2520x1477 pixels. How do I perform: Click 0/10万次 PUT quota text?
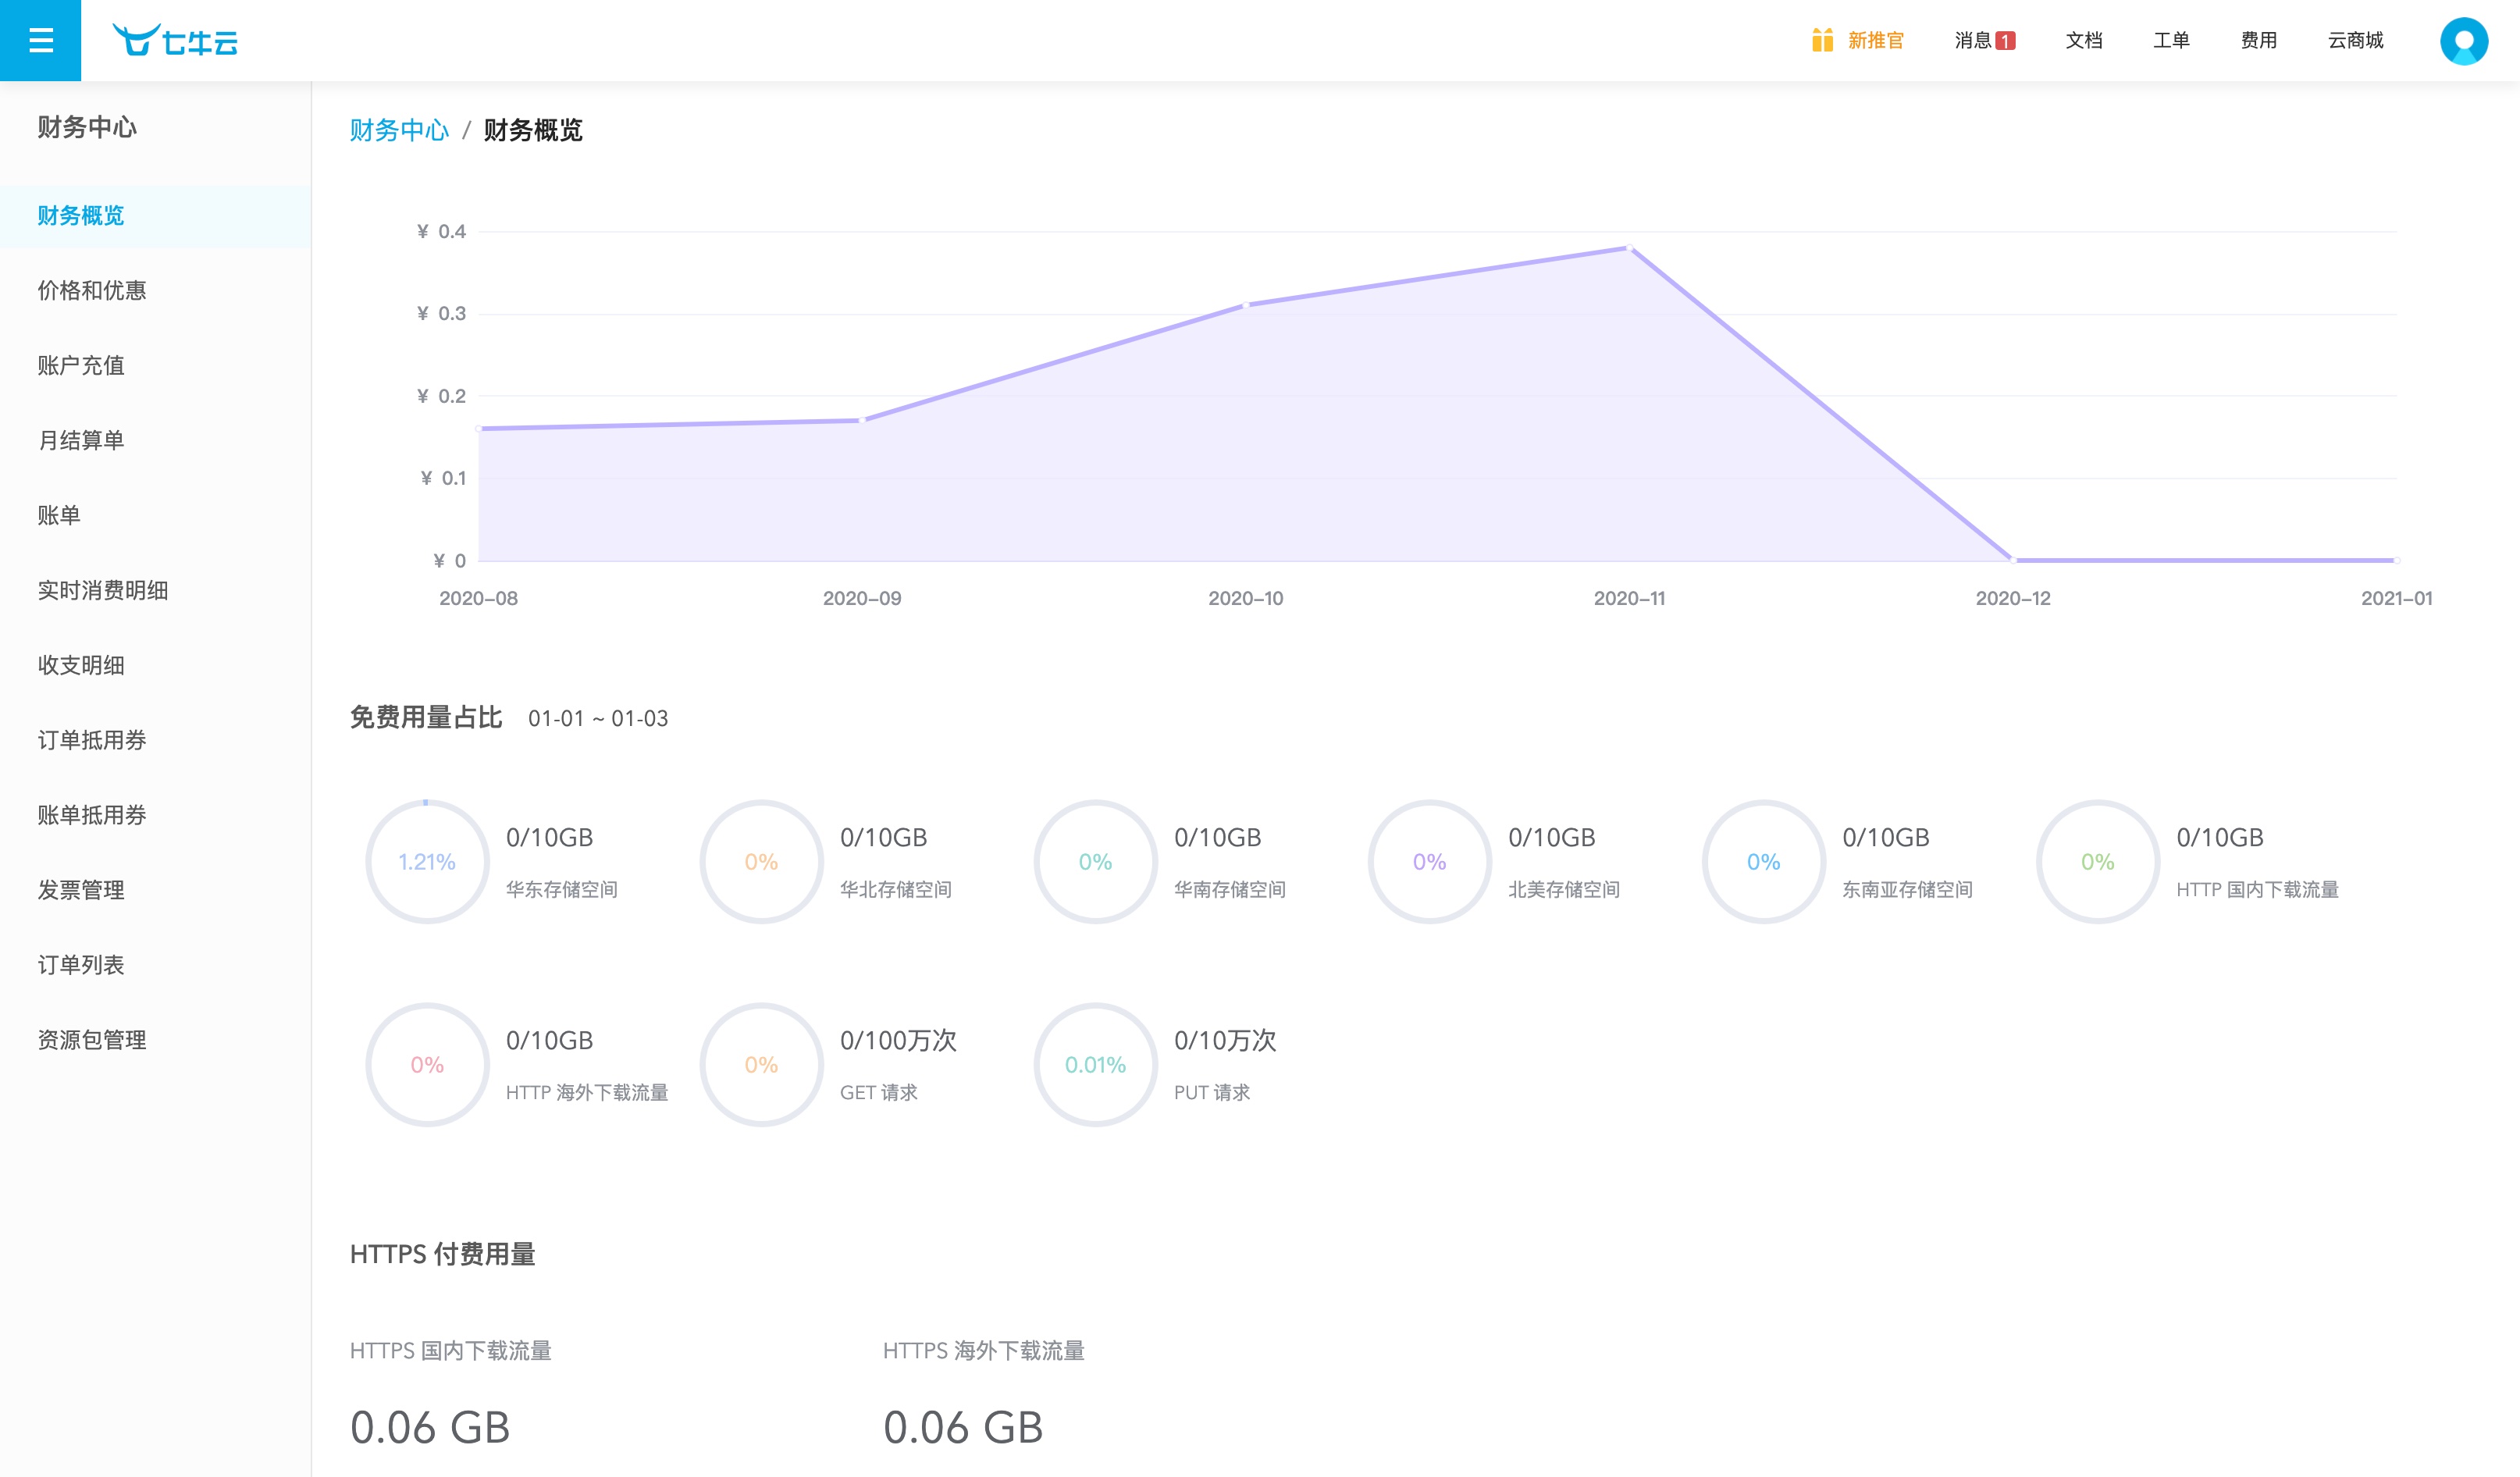(1225, 1041)
